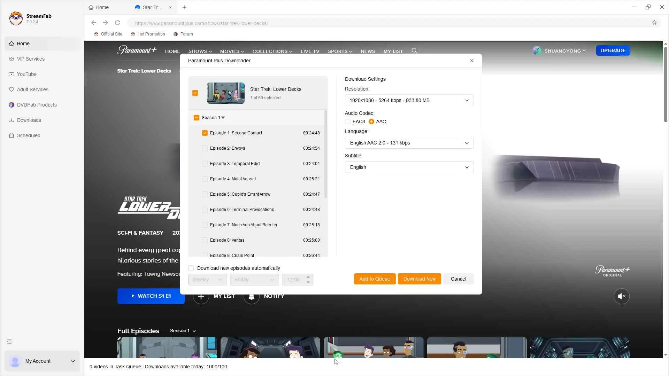Open the Resolution dropdown
The width and height of the screenshot is (669, 376).
tap(409, 100)
